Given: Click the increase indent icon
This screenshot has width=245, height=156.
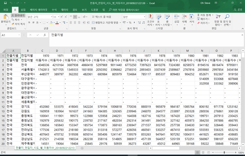Looking at the screenshot, I should coord(88,22).
